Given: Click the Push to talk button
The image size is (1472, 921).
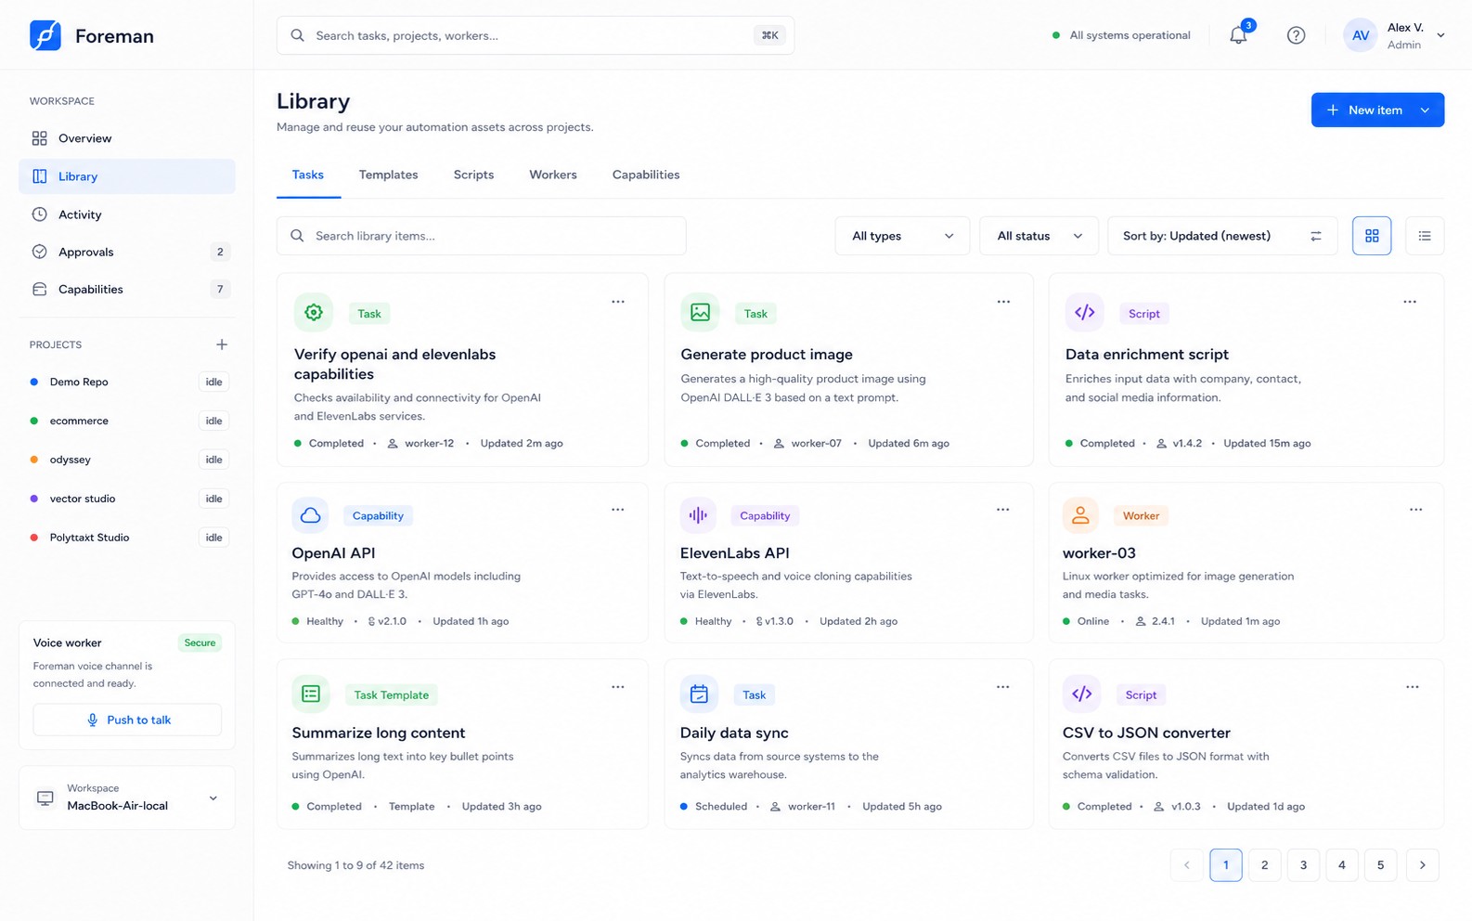Looking at the screenshot, I should point(127,720).
